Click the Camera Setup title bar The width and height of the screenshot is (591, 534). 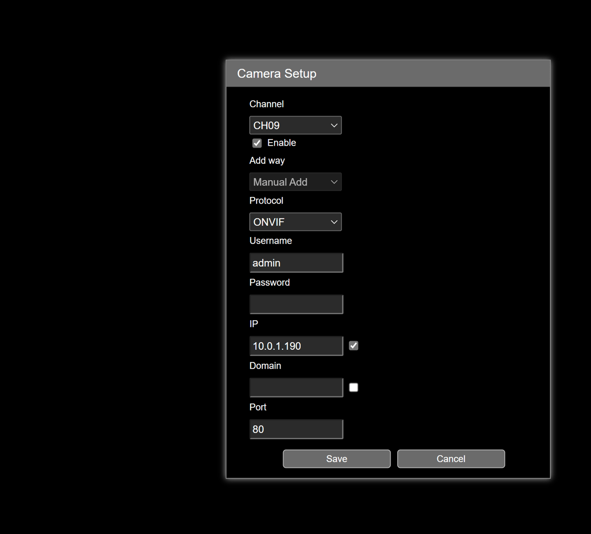coord(388,73)
